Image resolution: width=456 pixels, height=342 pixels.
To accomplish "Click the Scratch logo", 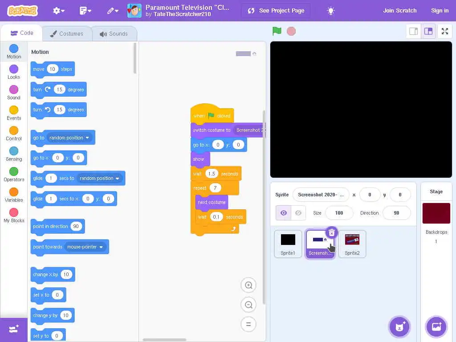I will 22,11.
